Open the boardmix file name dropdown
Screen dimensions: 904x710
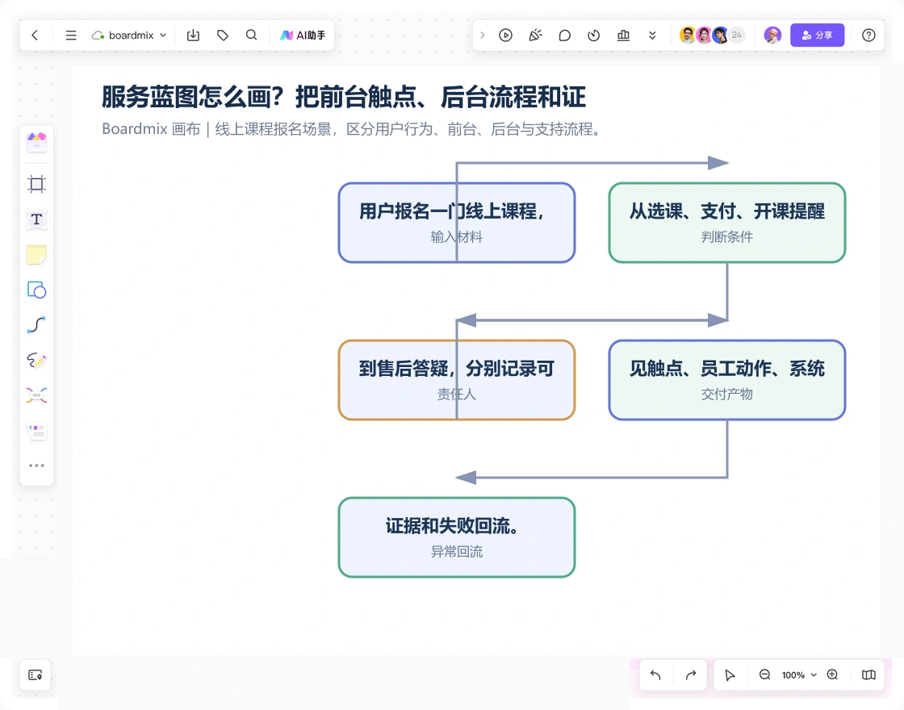(x=130, y=35)
